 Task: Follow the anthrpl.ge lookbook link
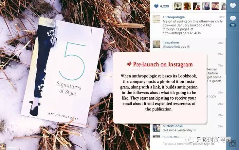182,33
